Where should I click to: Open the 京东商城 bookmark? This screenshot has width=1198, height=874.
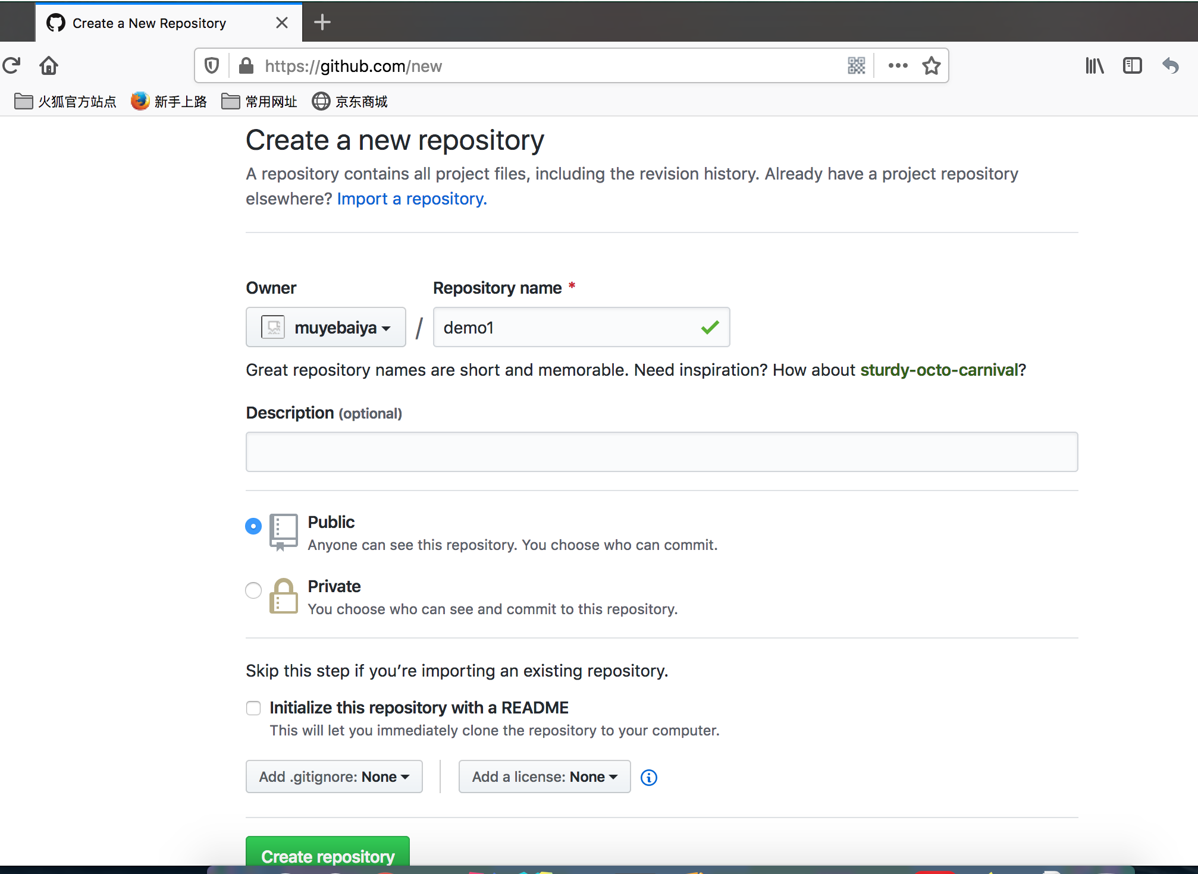pyautogui.click(x=350, y=102)
